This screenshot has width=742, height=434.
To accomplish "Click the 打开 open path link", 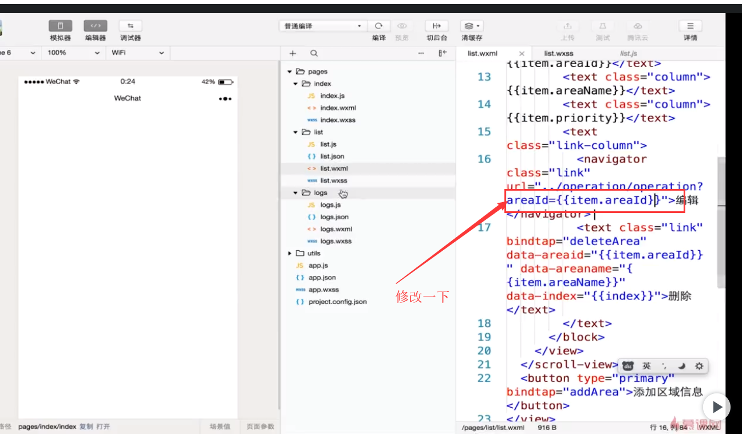I will coord(103,427).
